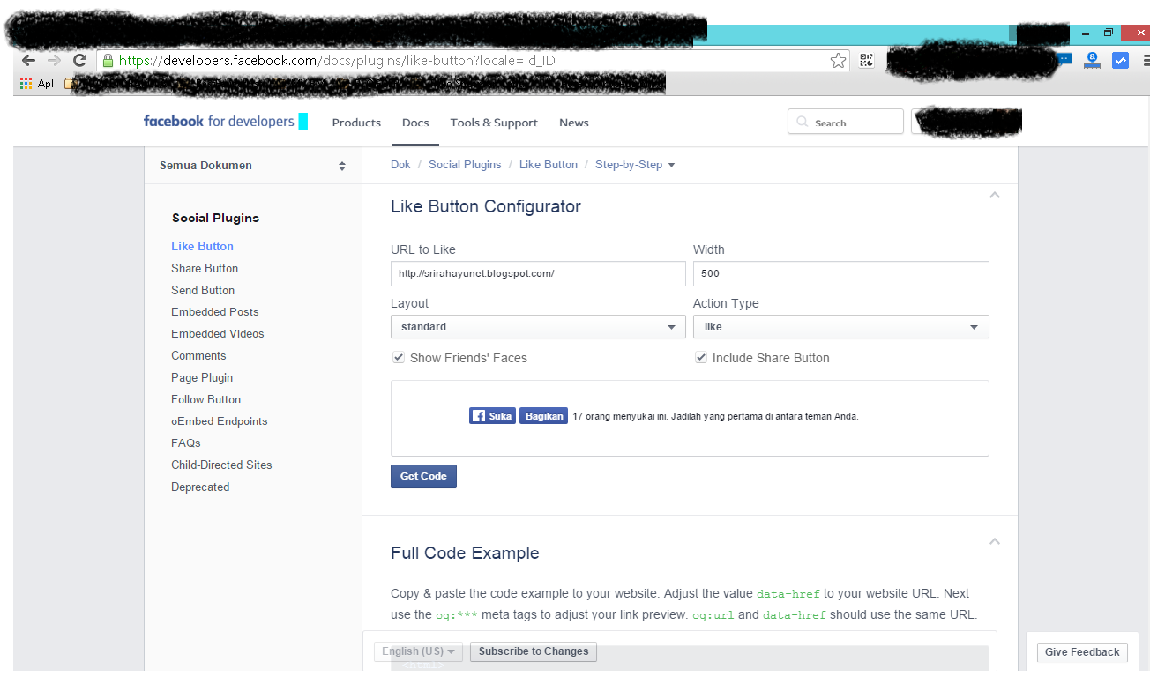Viewport: 1150px width, 677px height.
Task: Open FAQs in the sidebar
Action: (186, 443)
